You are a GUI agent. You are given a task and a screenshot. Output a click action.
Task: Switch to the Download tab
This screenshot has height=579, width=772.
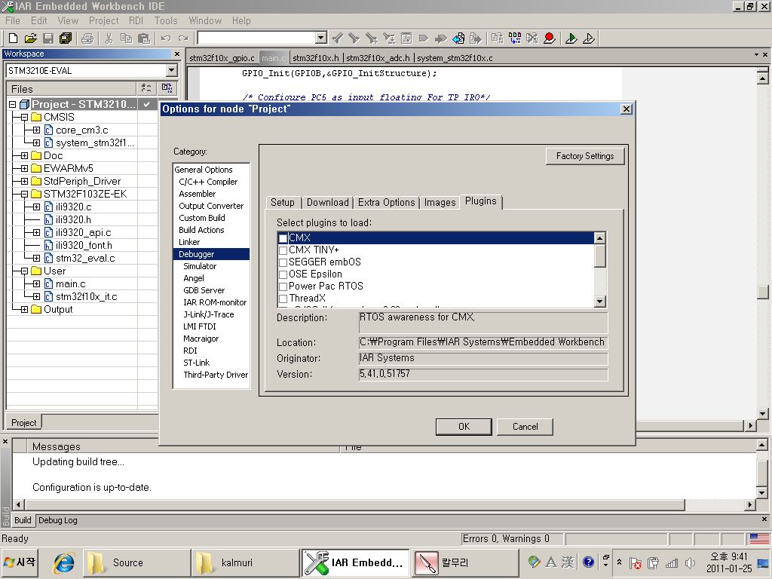327,202
